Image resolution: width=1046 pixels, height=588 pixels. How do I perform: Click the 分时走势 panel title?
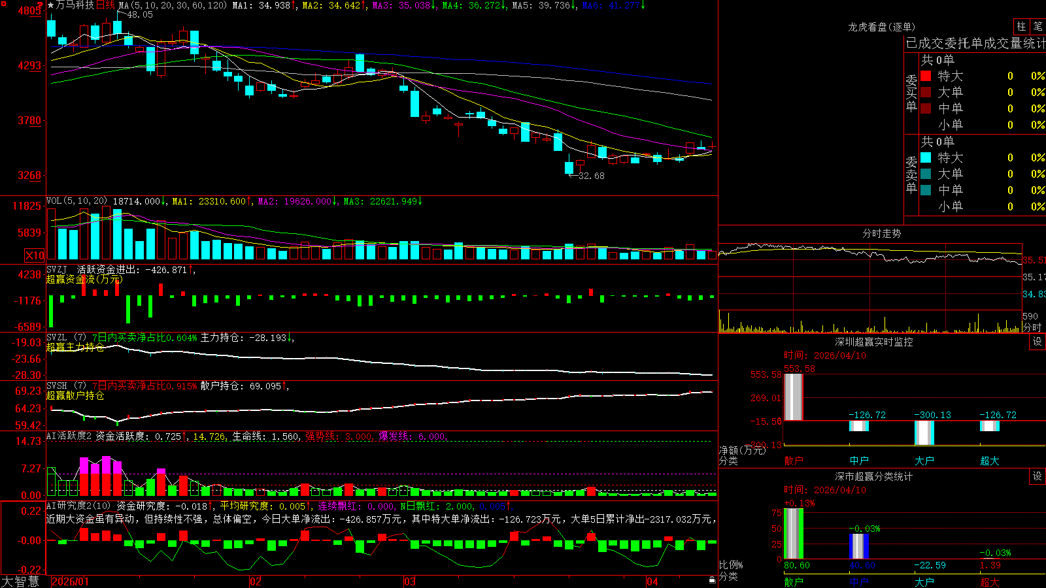(882, 233)
